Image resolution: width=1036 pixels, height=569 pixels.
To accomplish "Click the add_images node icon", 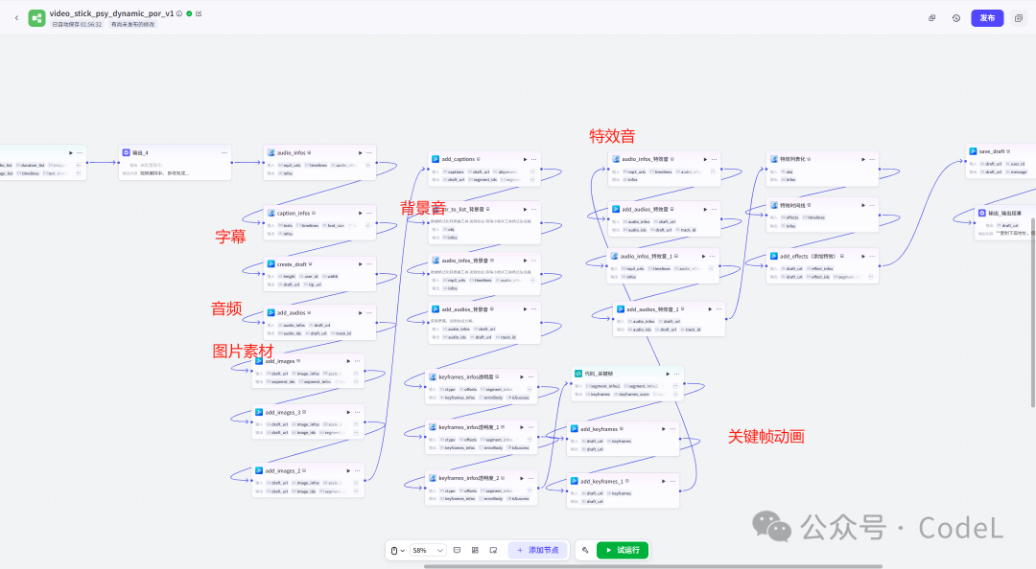I will [x=259, y=361].
